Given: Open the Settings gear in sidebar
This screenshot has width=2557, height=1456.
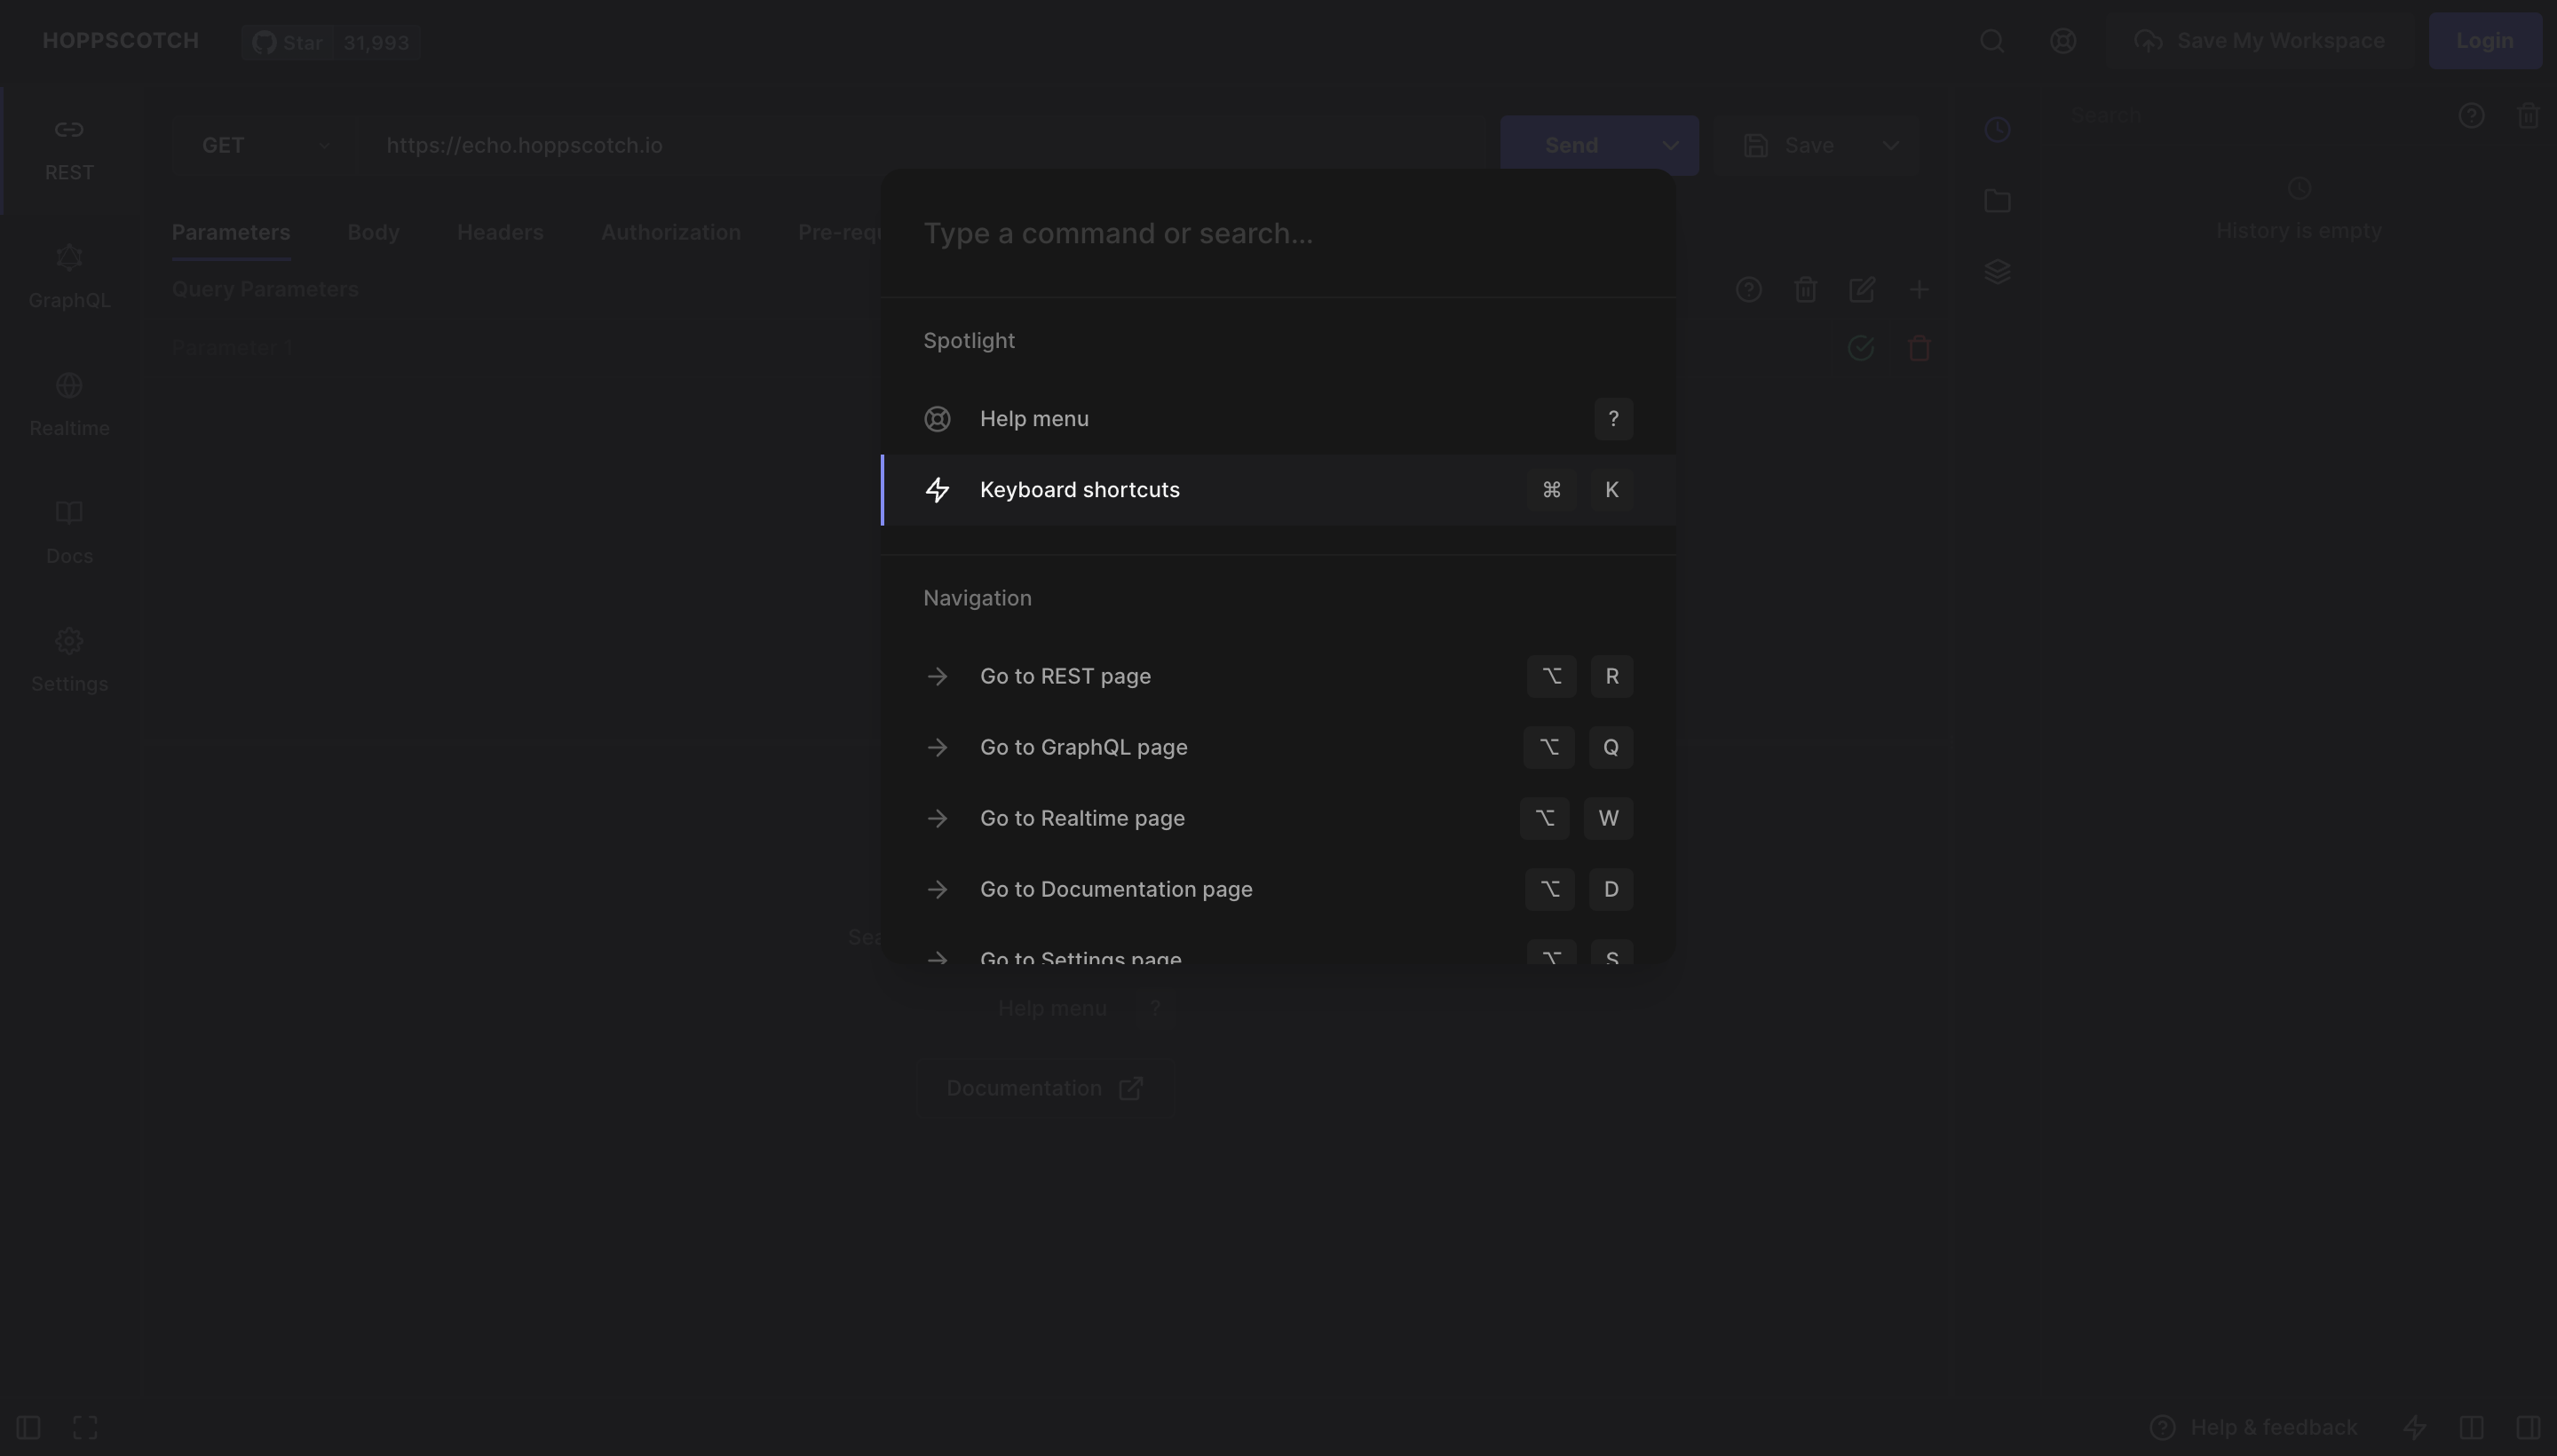Looking at the screenshot, I should [x=68, y=641].
